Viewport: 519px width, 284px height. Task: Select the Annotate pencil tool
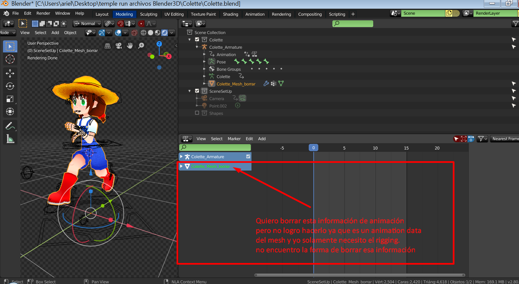click(10, 126)
